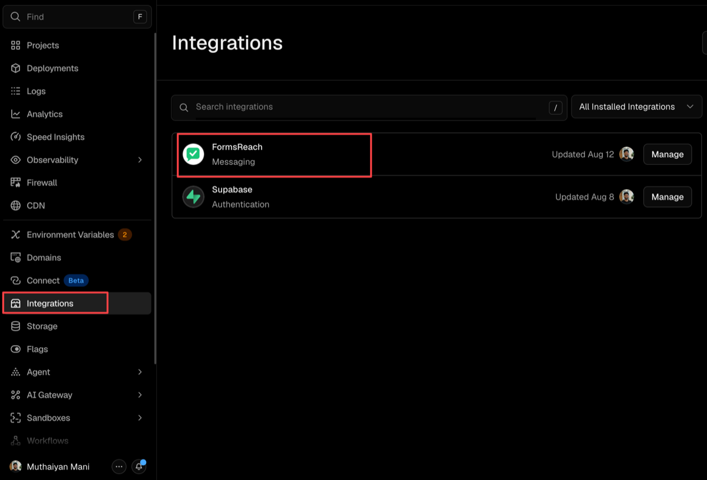Click the Integrations storefront icon
707x480 pixels.
click(x=16, y=304)
